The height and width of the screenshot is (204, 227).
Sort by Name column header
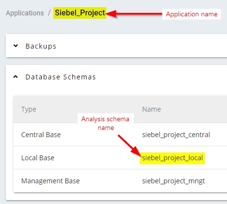click(x=151, y=109)
